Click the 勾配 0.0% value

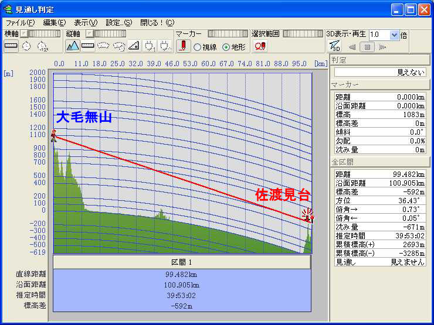point(417,141)
